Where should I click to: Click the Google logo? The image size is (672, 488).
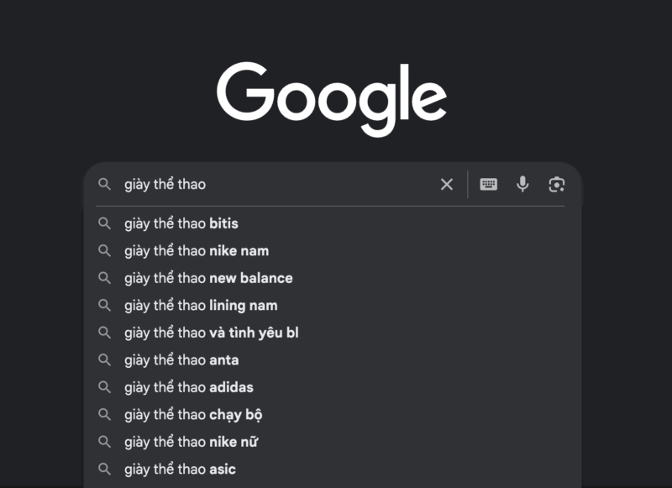tap(332, 99)
